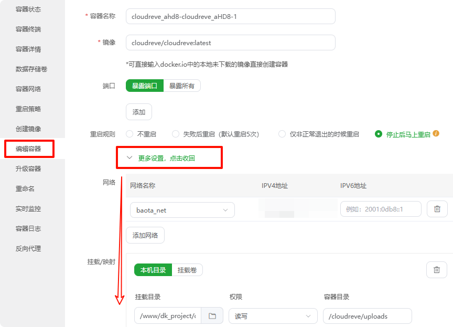Click the trash icon in mount section
The width and height of the screenshot is (453, 327).
[x=436, y=270]
